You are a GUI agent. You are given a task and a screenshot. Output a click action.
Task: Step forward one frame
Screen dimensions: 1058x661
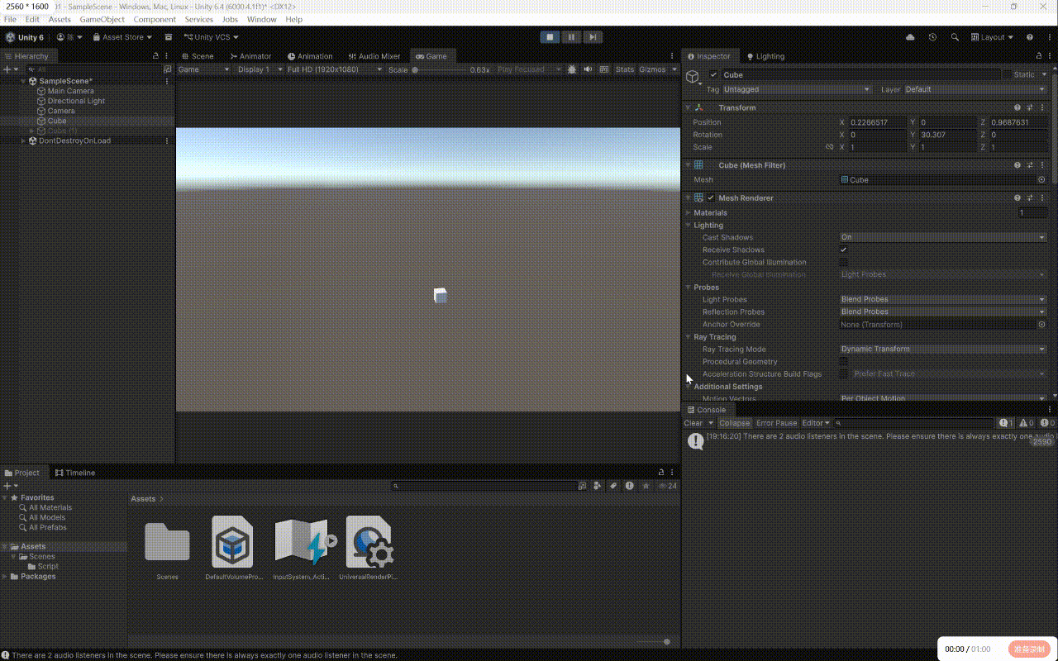[593, 37]
